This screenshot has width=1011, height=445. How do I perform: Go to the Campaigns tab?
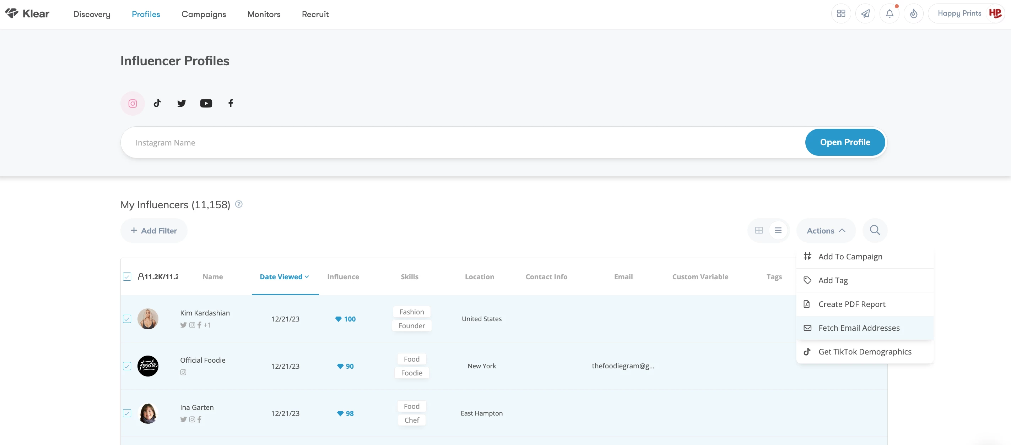[x=204, y=14]
